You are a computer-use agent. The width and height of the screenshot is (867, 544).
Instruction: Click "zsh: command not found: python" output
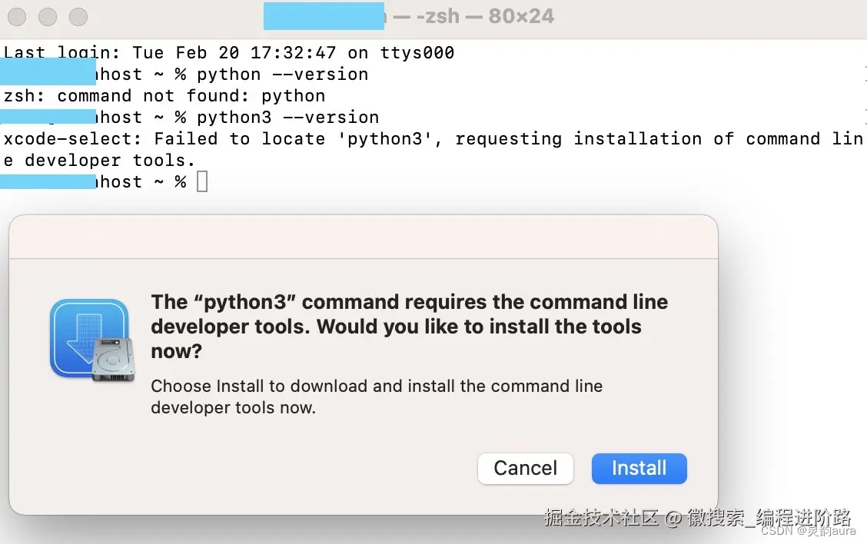(x=164, y=96)
